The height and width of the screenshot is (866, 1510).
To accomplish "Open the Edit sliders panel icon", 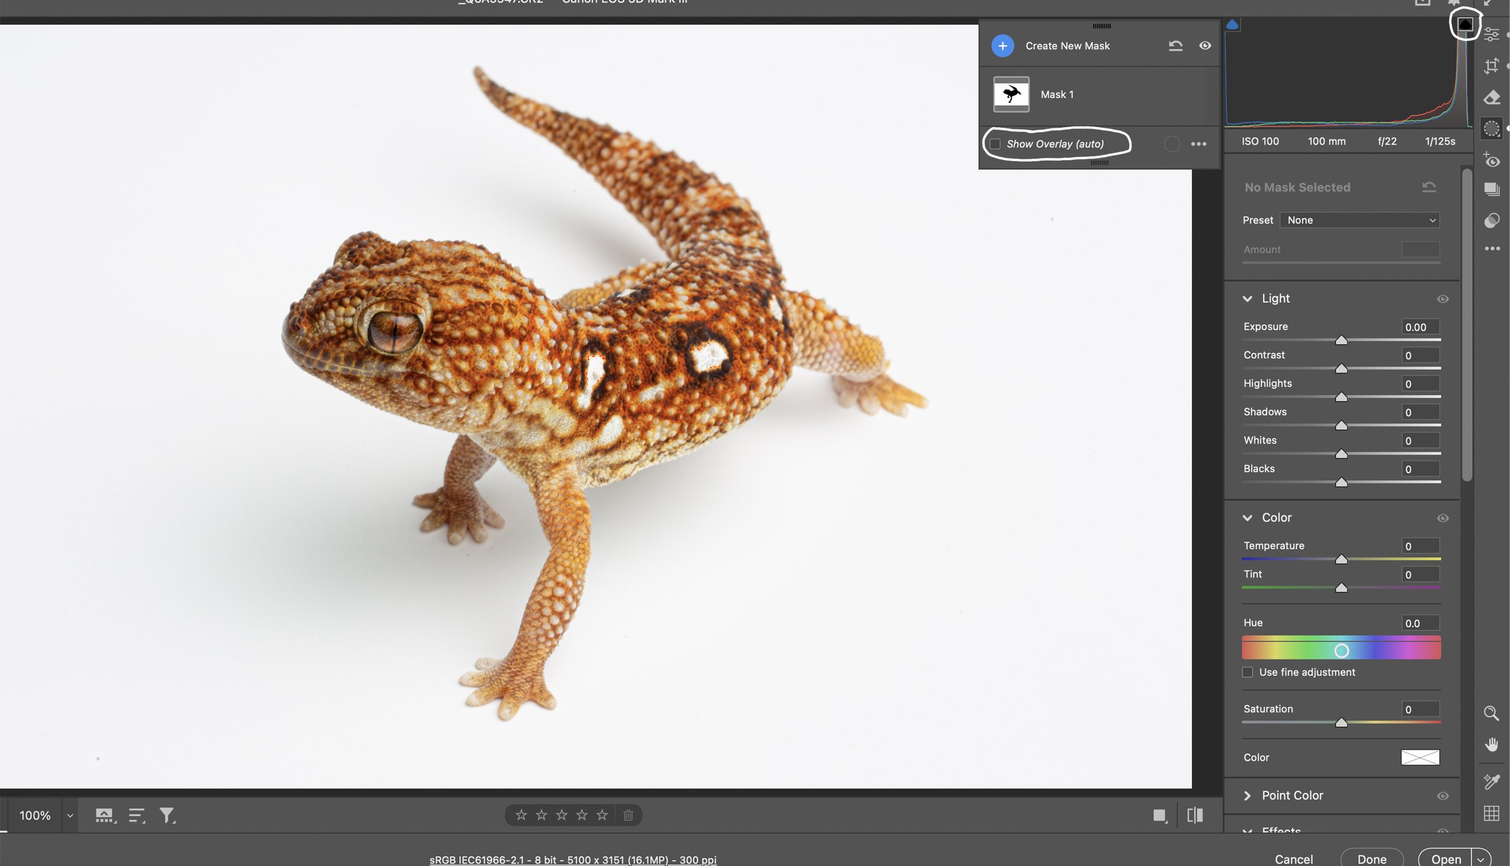I will 1491,34.
